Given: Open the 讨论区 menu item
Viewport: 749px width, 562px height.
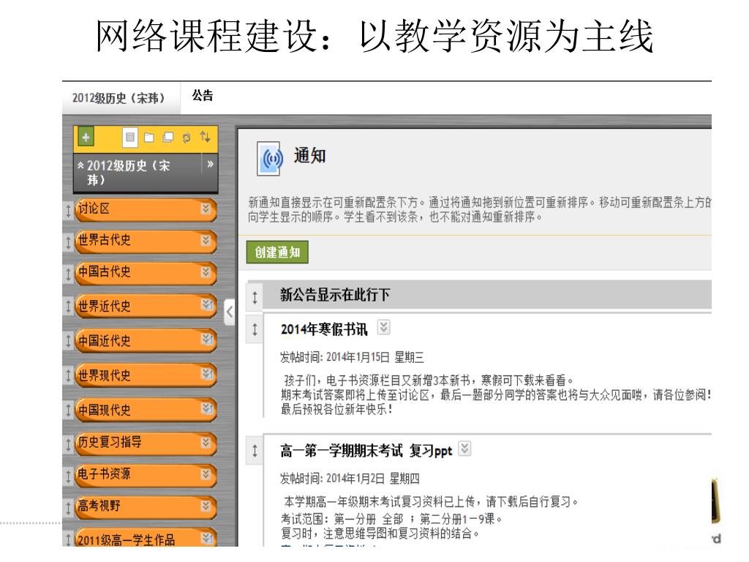Looking at the screenshot, I should tap(146, 210).
